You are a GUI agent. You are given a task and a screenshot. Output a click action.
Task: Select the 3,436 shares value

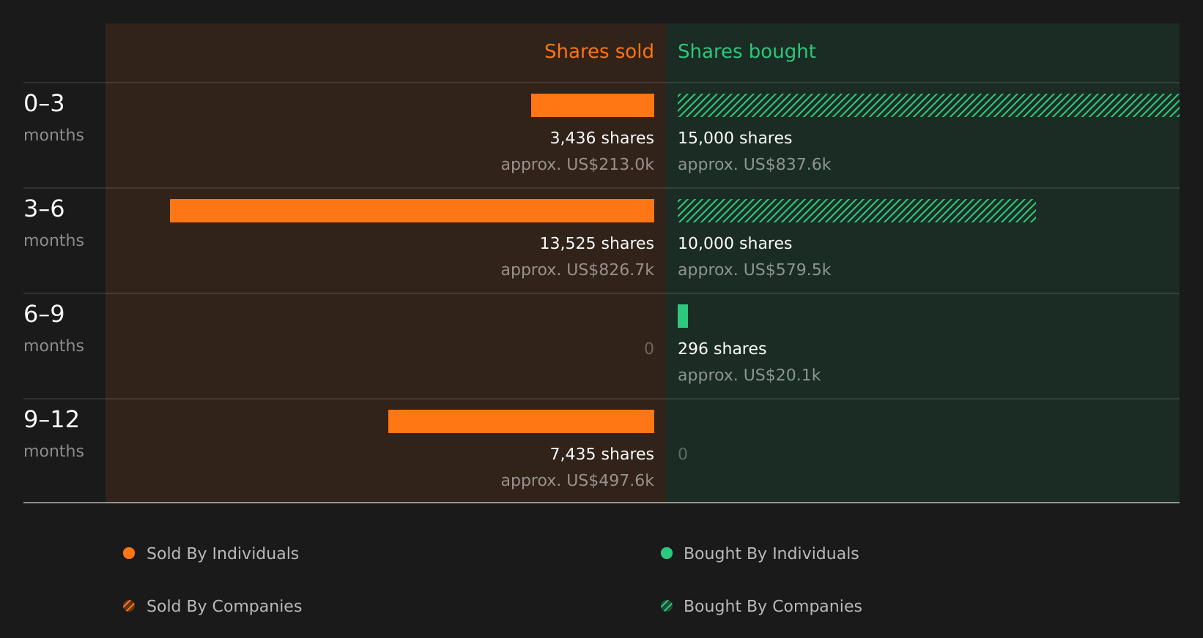pyautogui.click(x=601, y=138)
